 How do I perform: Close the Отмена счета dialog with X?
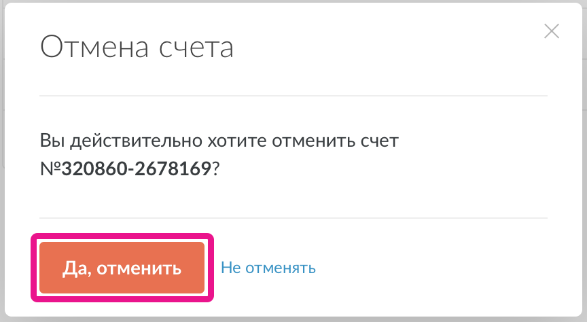551,31
